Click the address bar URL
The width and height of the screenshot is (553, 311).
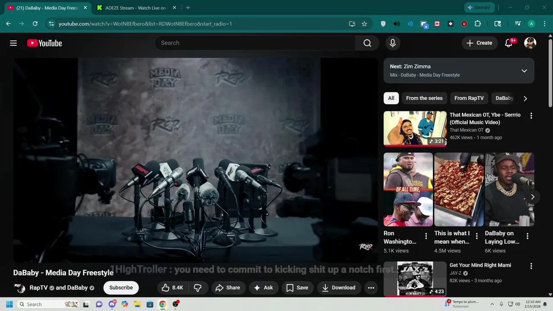[145, 24]
